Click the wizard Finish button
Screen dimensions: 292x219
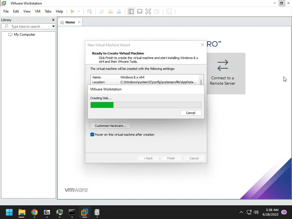(171, 158)
